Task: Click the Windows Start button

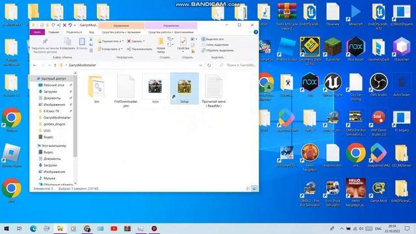Action: click(x=6, y=228)
